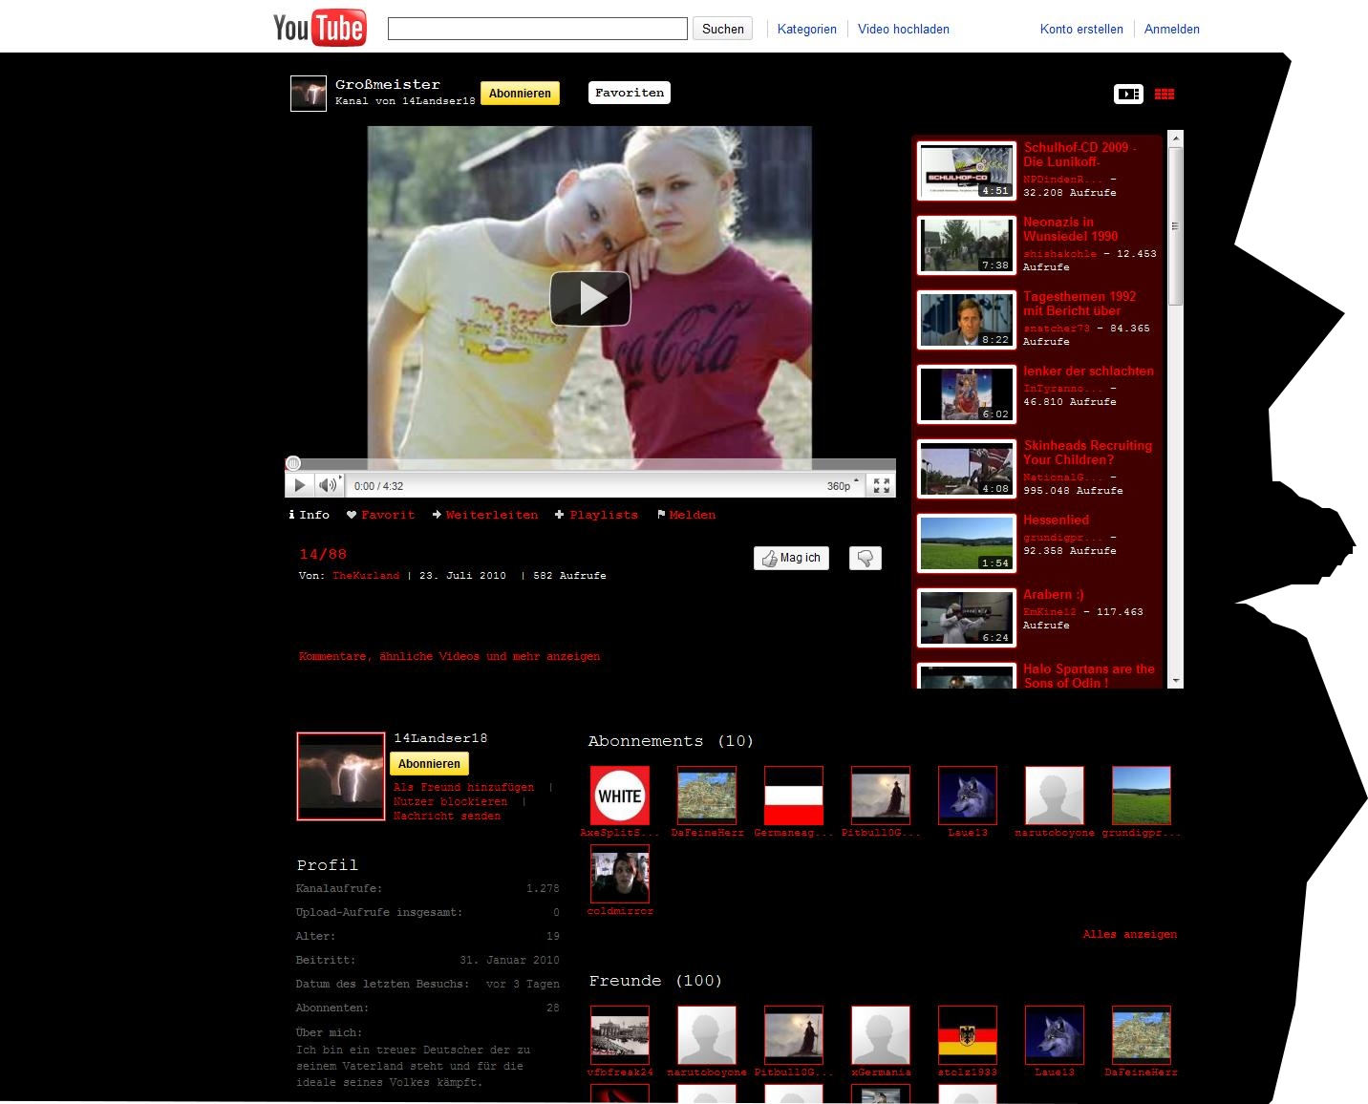Open xGermania friend avatar
1368x1104 pixels.
coord(880,1035)
